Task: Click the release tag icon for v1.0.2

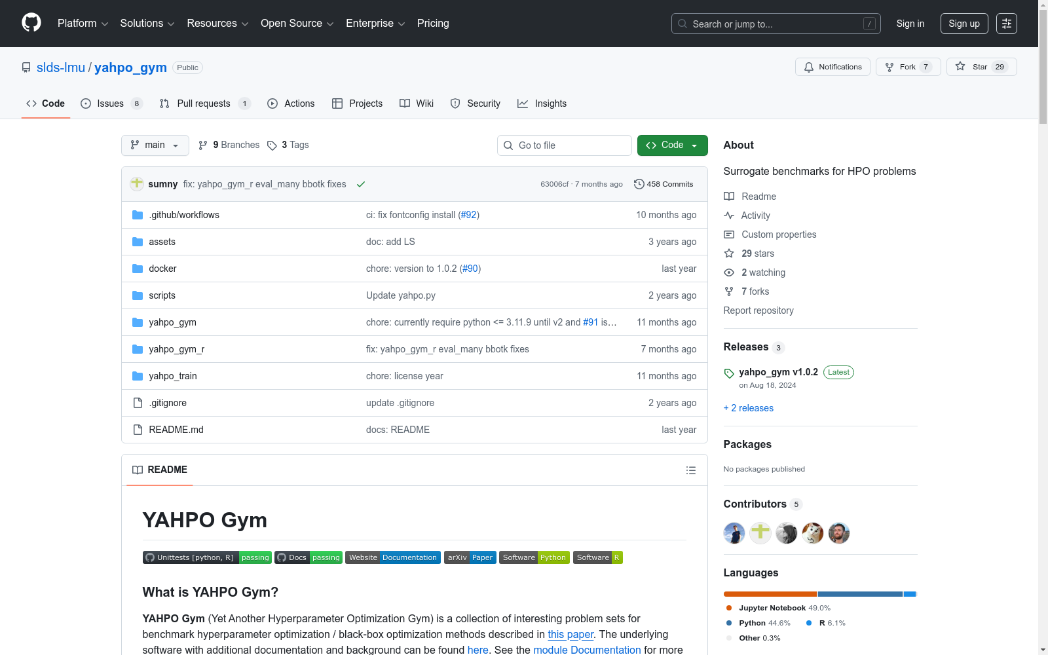Action: click(x=729, y=373)
